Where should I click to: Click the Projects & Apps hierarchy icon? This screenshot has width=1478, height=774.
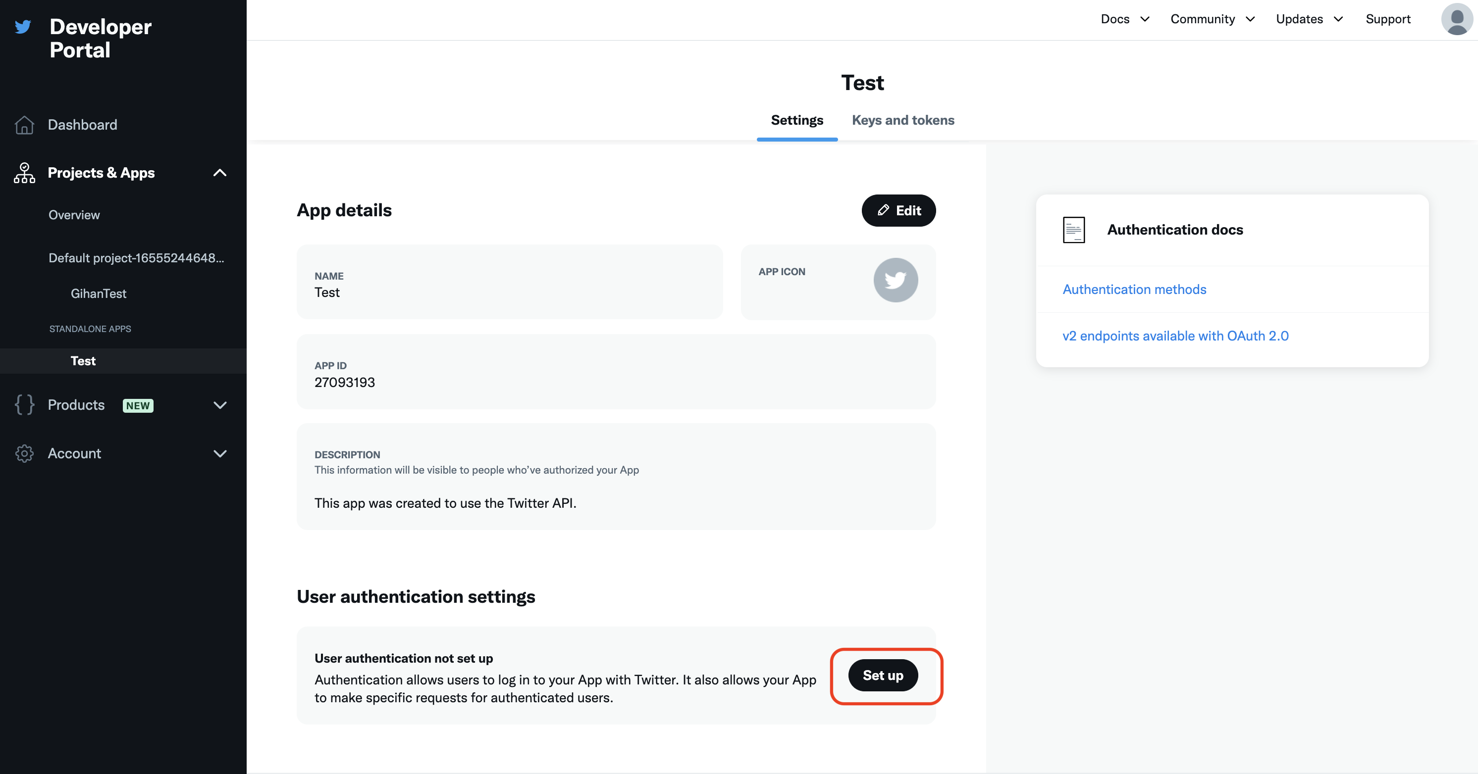(24, 173)
